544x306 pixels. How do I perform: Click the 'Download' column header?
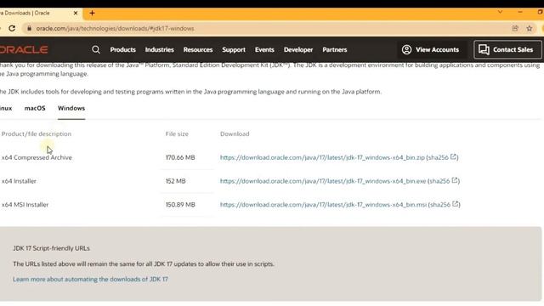tap(235, 134)
